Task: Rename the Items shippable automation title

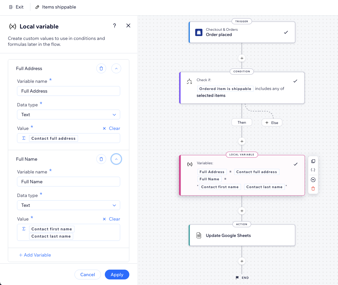Action: point(56,7)
